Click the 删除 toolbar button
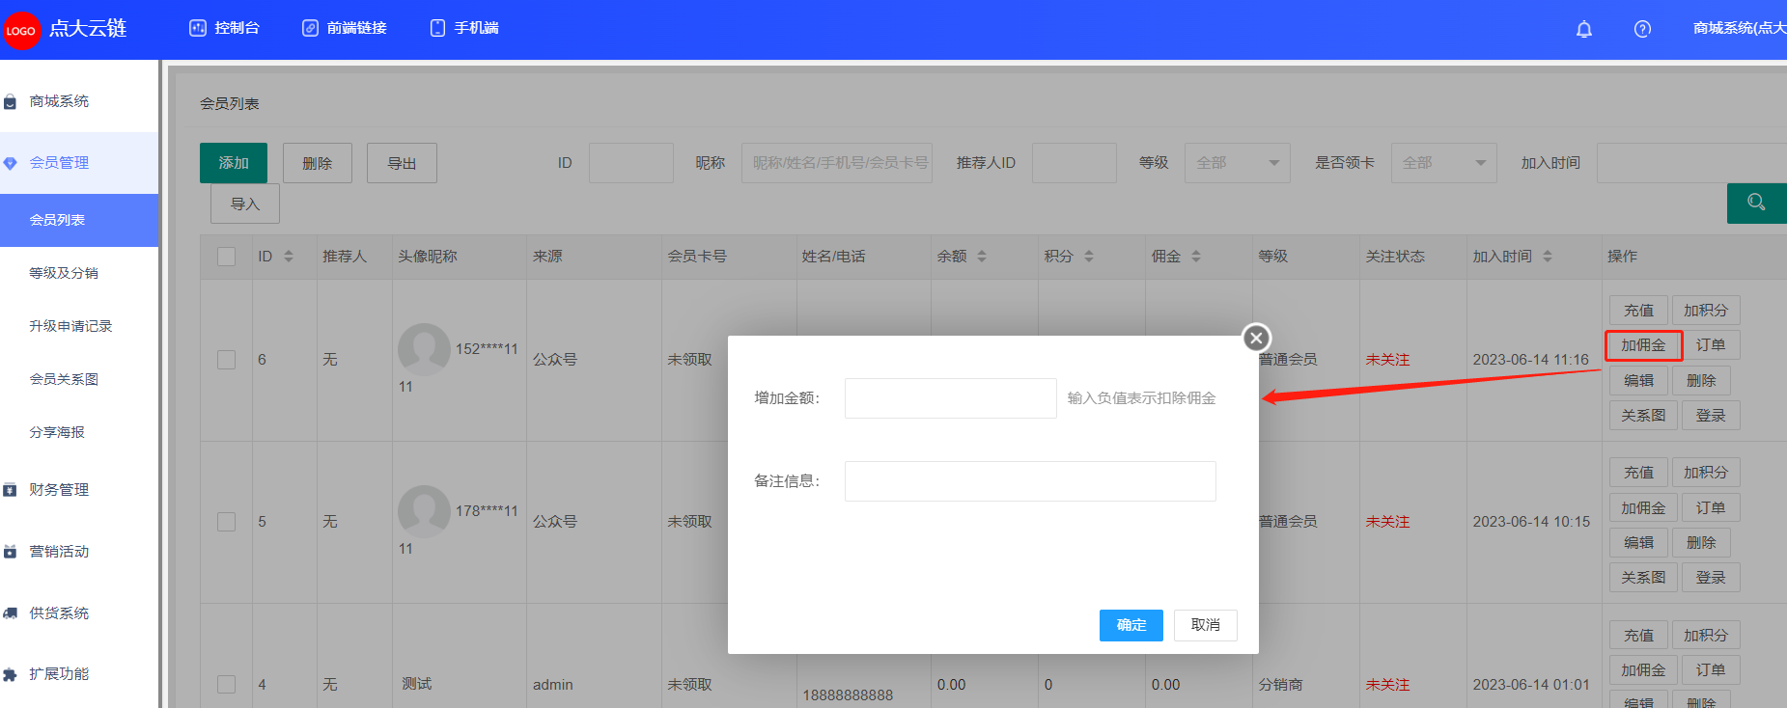This screenshot has height=708, width=1787. [x=318, y=163]
